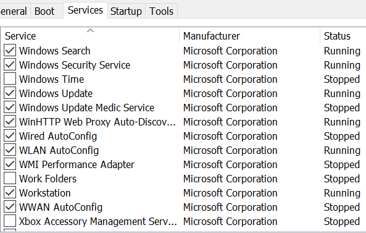Select the WWAN AutoConfig service name
The height and width of the screenshot is (233, 366).
pyautogui.click(x=60, y=207)
